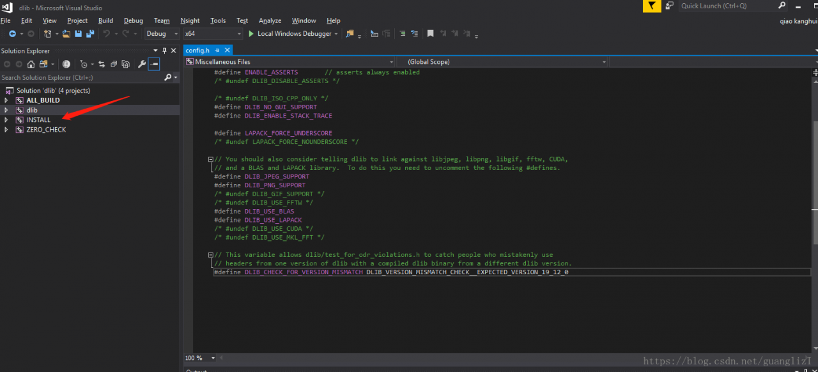Select the ZERO_CHECK project
Image resolution: width=818 pixels, height=372 pixels.
tap(46, 130)
